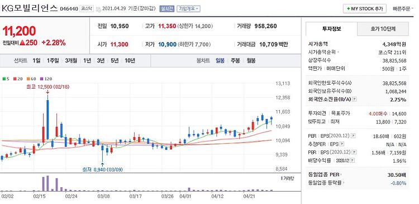This screenshot has width=419, height=204.
Task: Select the 일봉 candlestick chart
Action: (x=220, y=61)
